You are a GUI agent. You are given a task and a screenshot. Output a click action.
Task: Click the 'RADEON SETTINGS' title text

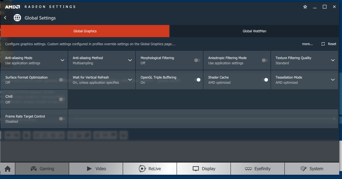coord(50,7)
